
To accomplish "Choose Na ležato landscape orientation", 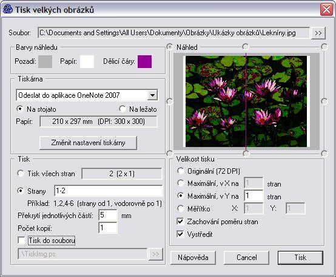I will (x=123, y=109).
